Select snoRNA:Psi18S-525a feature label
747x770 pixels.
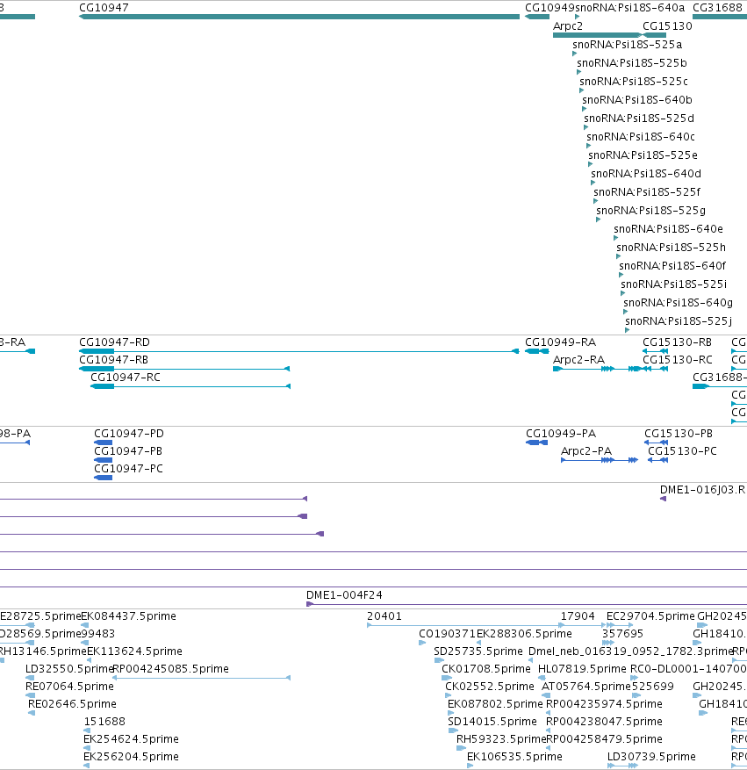click(x=628, y=45)
